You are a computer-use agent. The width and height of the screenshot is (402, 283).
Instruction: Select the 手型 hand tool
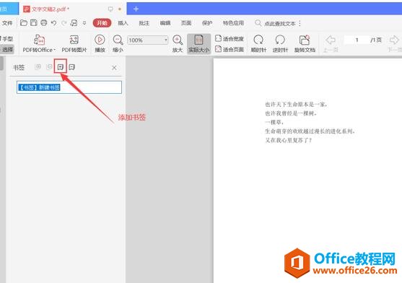7,39
